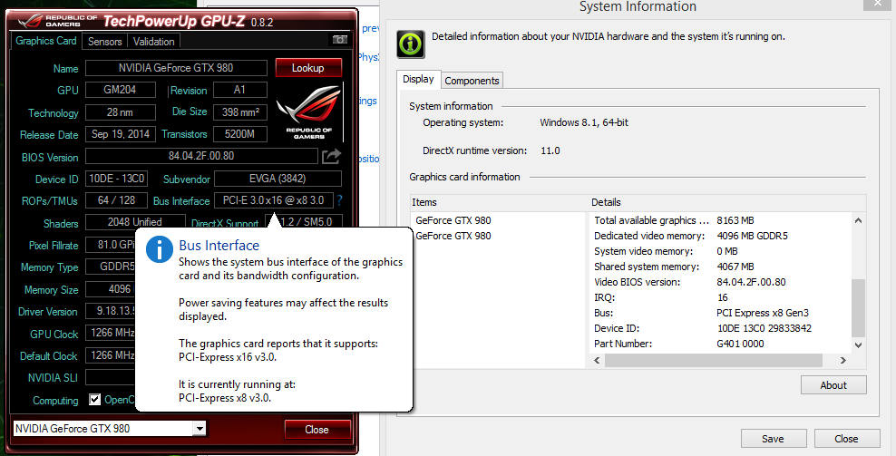Screen dimensions: 896x456
Task: Take a GPU-Z screenshot with the camera icon
Action: point(339,39)
